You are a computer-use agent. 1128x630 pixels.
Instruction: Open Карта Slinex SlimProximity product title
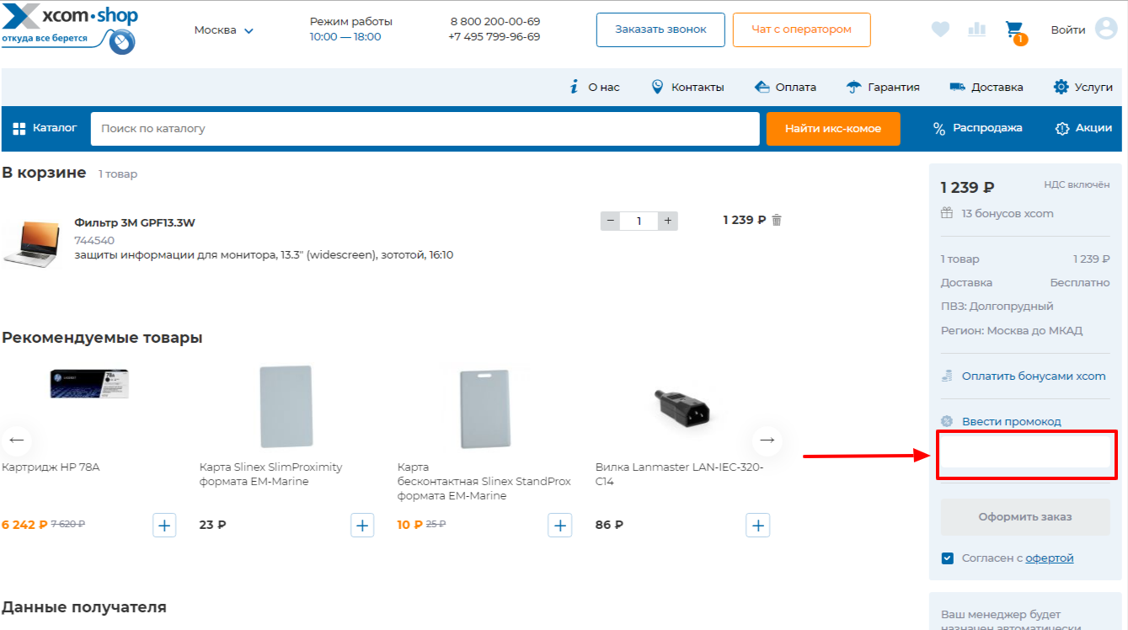(x=271, y=474)
